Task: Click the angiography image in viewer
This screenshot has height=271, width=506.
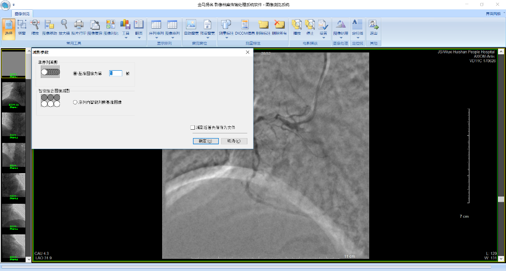Action: coord(265,156)
